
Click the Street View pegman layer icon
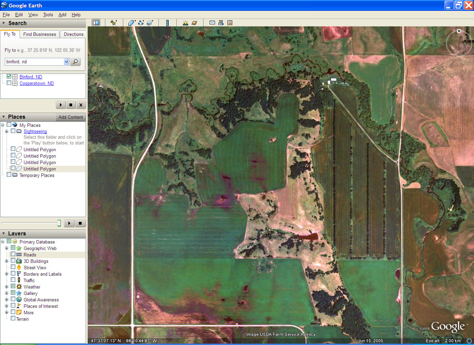tap(19, 267)
